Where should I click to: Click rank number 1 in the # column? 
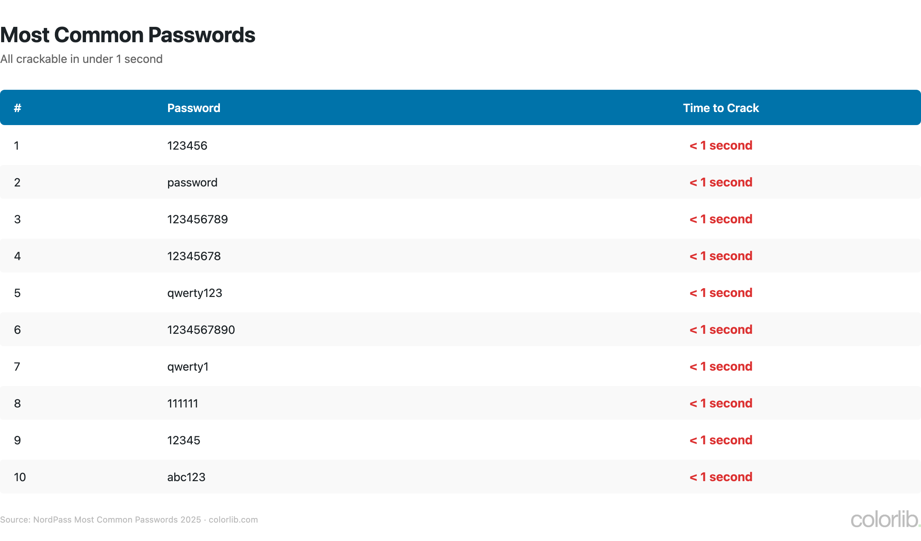17,146
